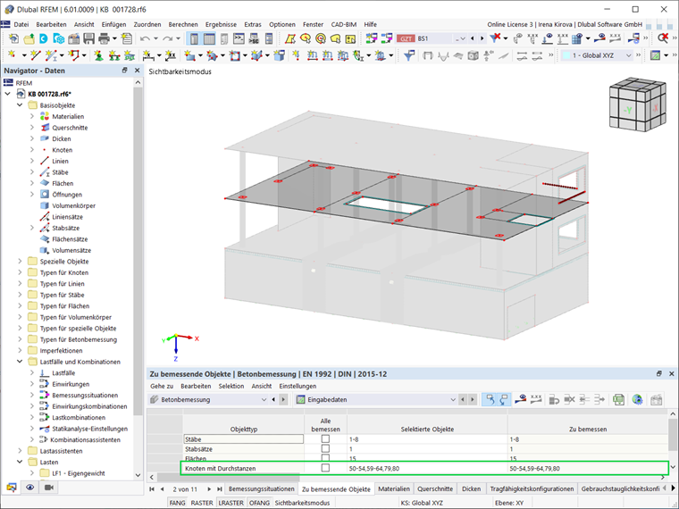This screenshot has width=679, height=509.
Task: Expand the Lastassistenten folder
Action: click(x=20, y=451)
